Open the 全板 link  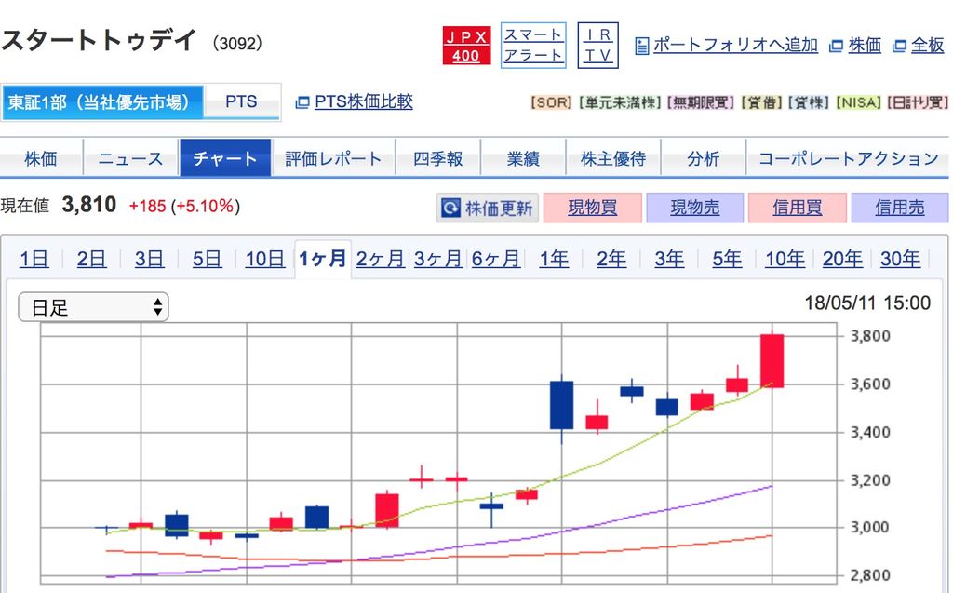coord(928,45)
